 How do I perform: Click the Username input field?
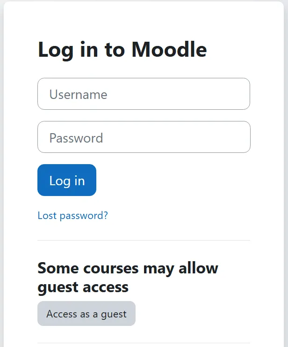click(x=144, y=94)
